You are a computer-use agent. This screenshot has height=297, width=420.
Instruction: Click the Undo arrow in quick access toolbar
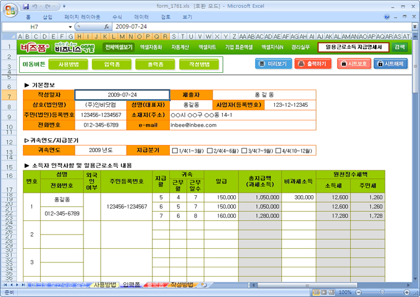click(36, 6)
